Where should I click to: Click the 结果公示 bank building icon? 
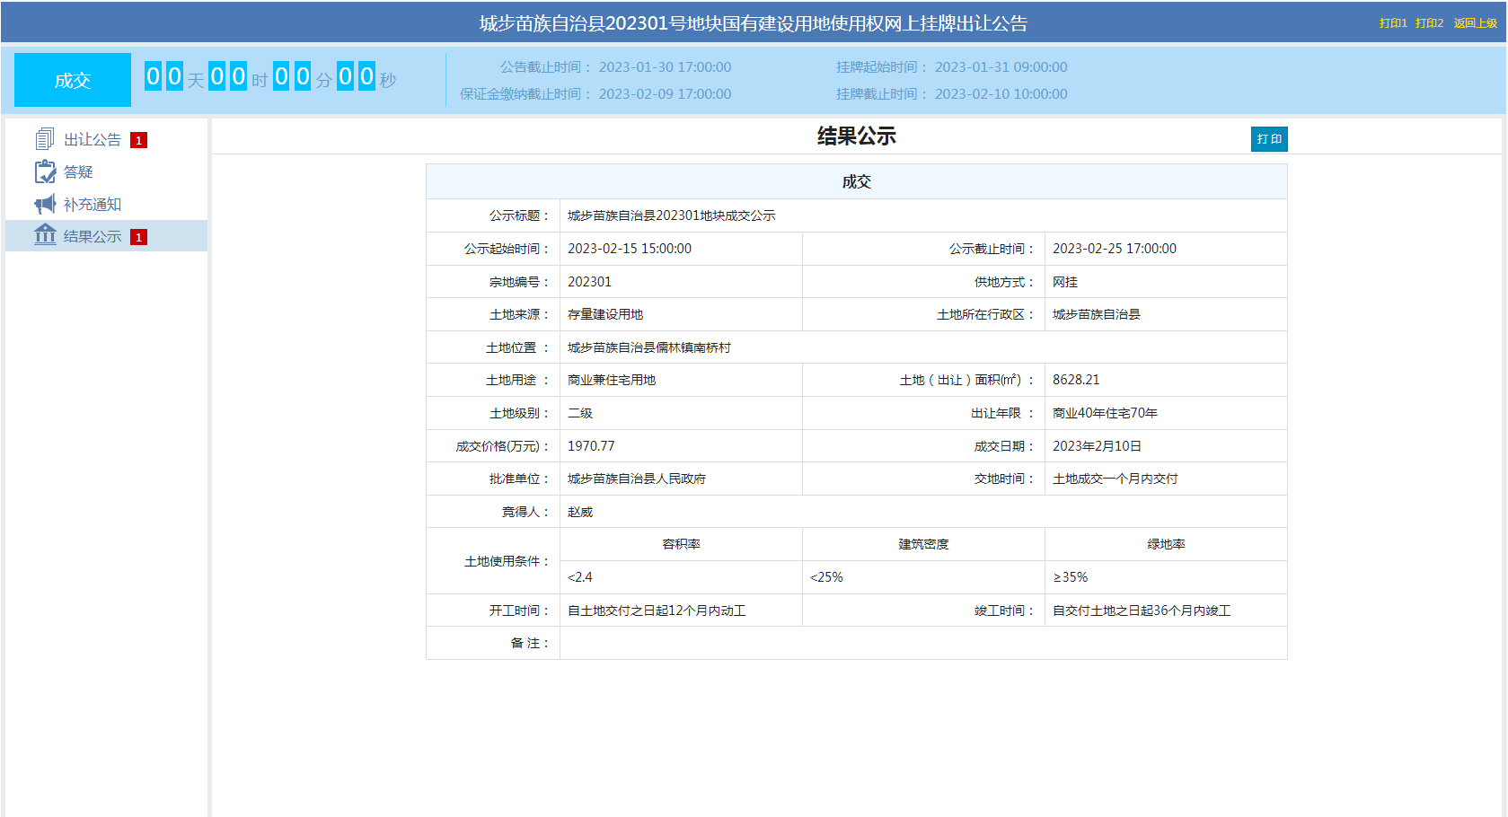pos(45,235)
